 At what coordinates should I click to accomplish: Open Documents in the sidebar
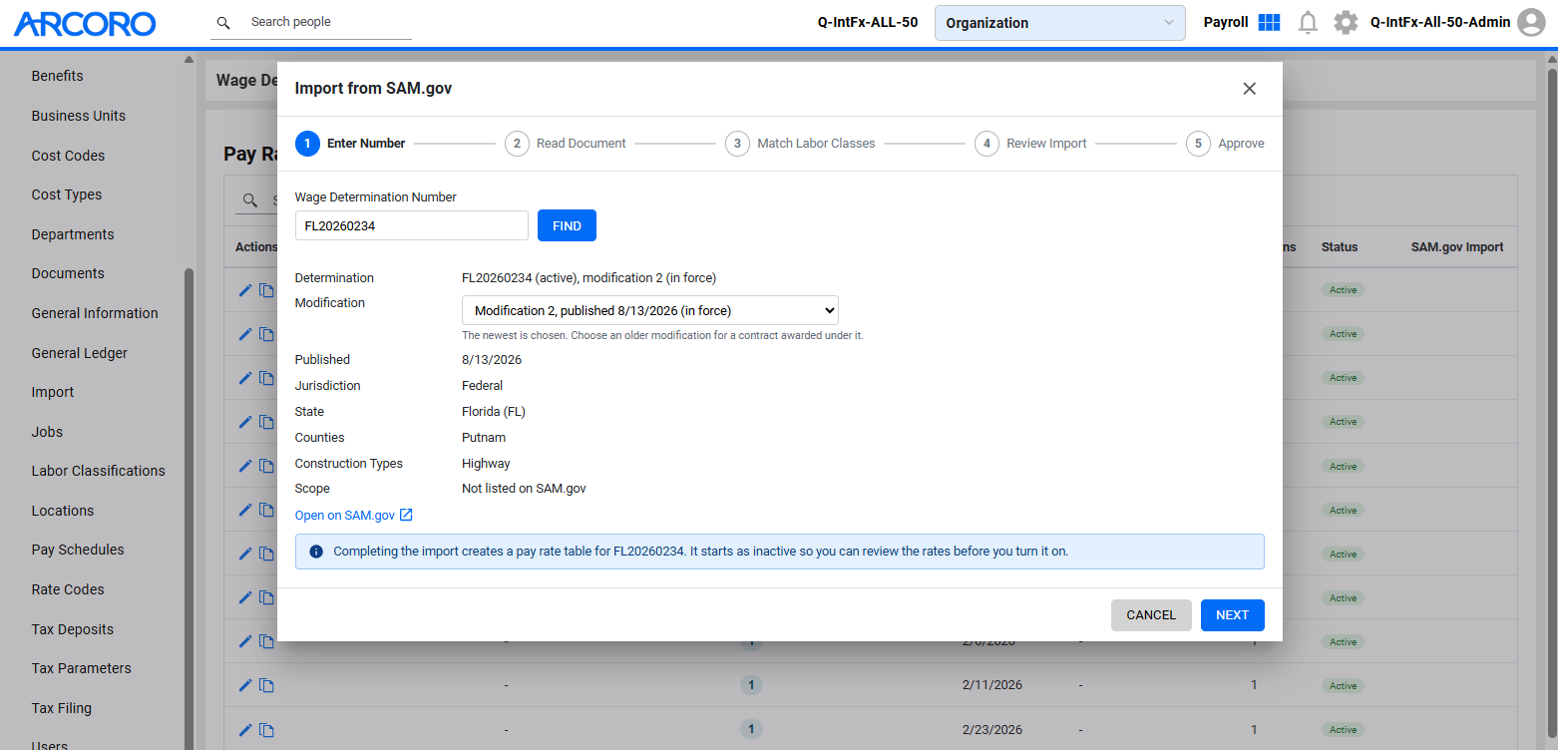68,273
